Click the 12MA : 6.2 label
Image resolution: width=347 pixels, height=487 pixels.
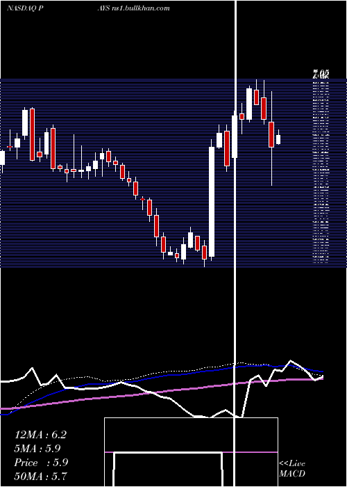coord(40,435)
